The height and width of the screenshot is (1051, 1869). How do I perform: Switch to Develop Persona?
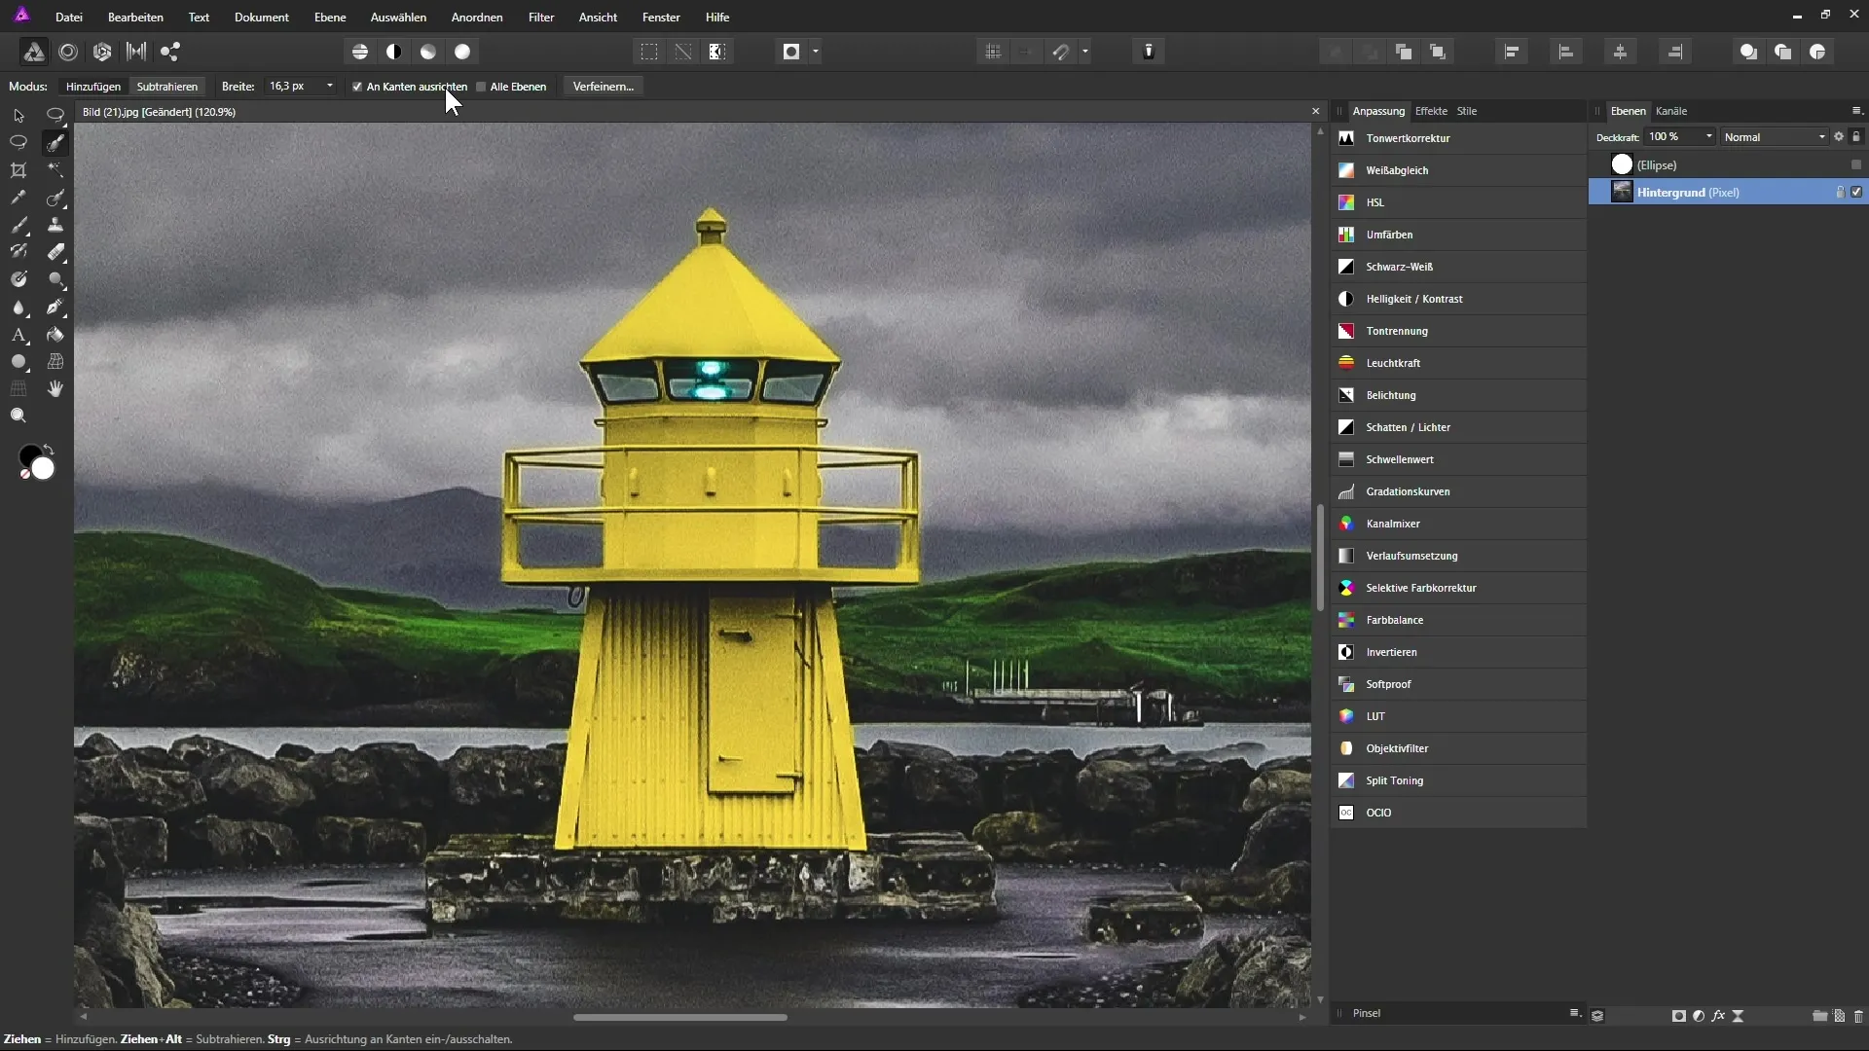point(102,52)
